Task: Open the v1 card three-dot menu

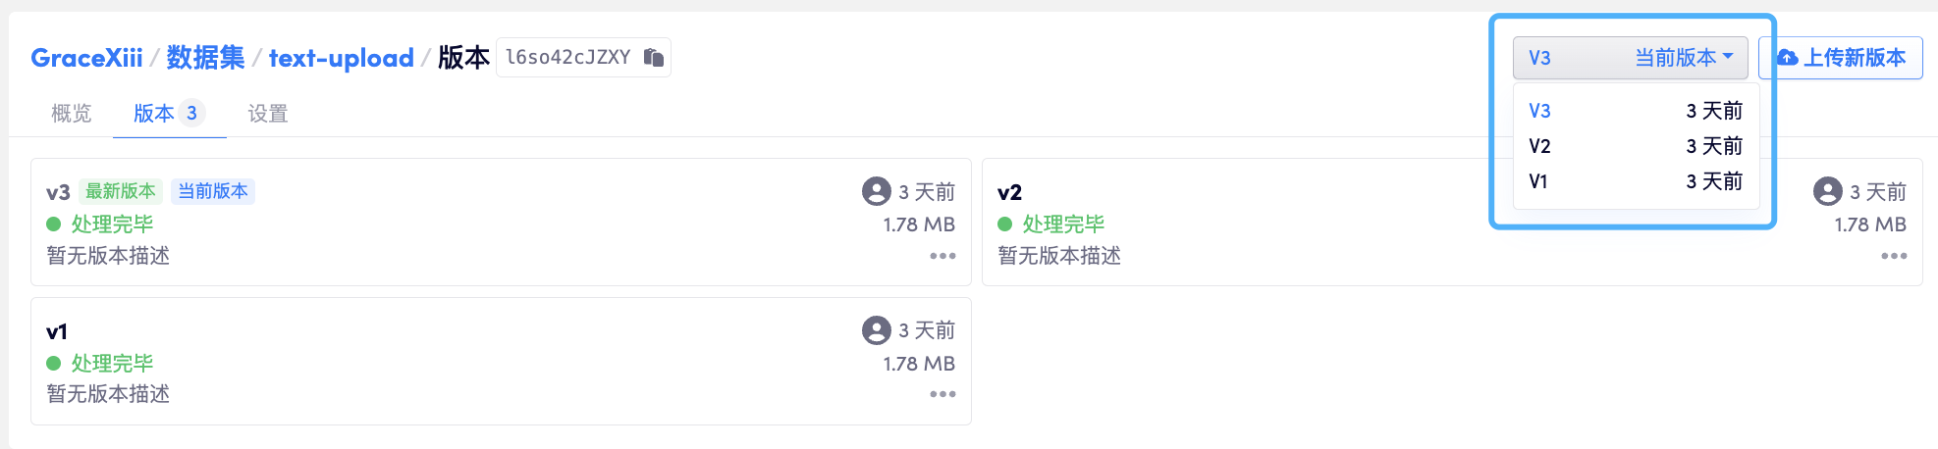Action: point(942,394)
